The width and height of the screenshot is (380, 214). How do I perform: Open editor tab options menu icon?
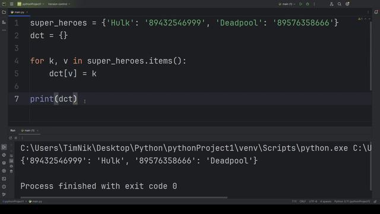pyautogui.click(x=368, y=12)
